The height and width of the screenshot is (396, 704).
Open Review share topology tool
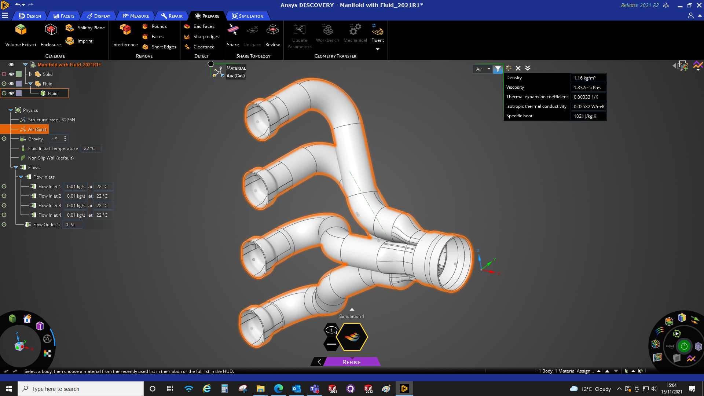tap(272, 35)
